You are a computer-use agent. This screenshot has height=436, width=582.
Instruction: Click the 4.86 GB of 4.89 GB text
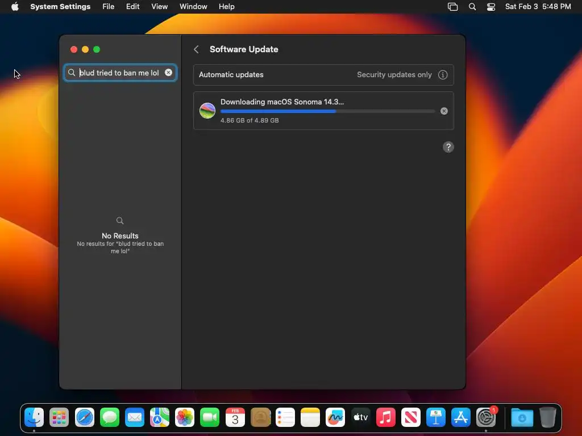click(x=250, y=120)
